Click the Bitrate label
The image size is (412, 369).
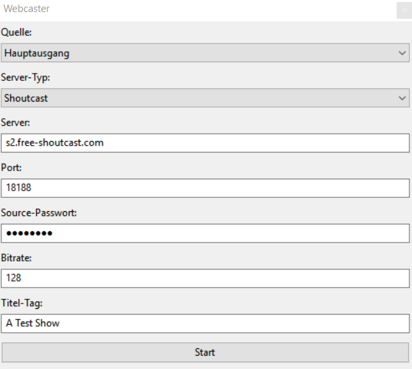pos(16,258)
